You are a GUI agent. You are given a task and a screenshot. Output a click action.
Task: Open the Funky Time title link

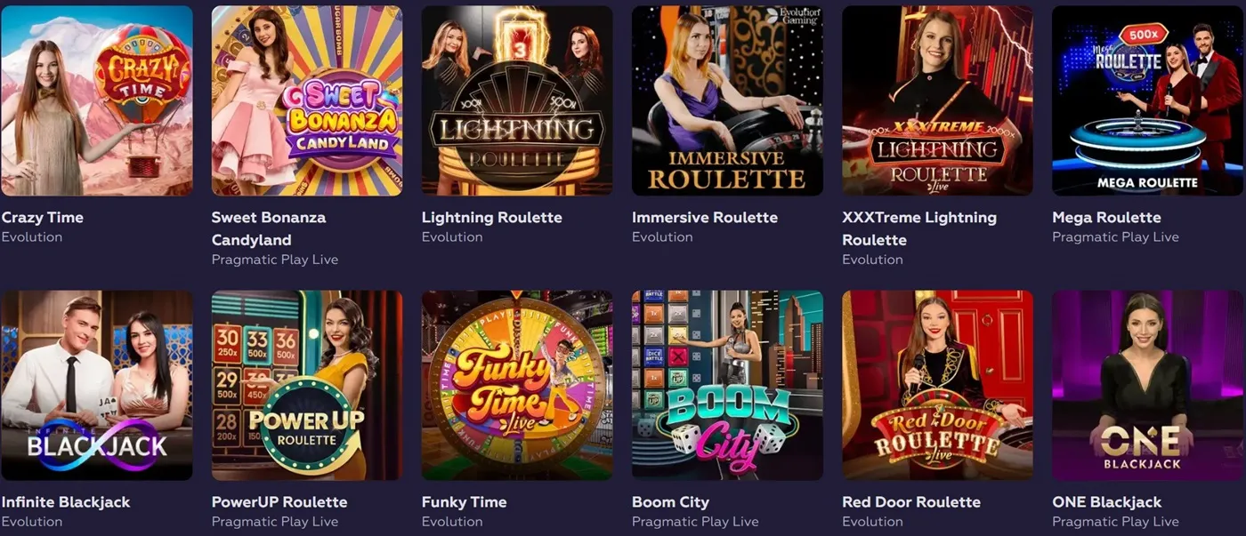click(464, 502)
